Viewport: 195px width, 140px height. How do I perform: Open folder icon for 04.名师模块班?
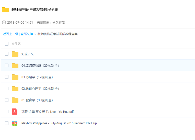(15, 65)
